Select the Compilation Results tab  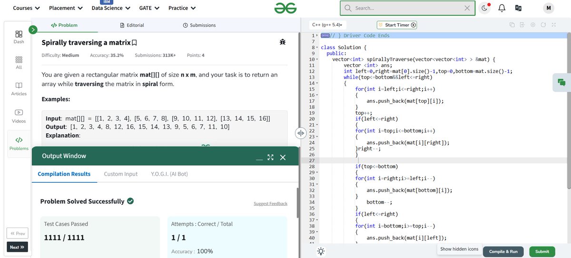(64, 174)
